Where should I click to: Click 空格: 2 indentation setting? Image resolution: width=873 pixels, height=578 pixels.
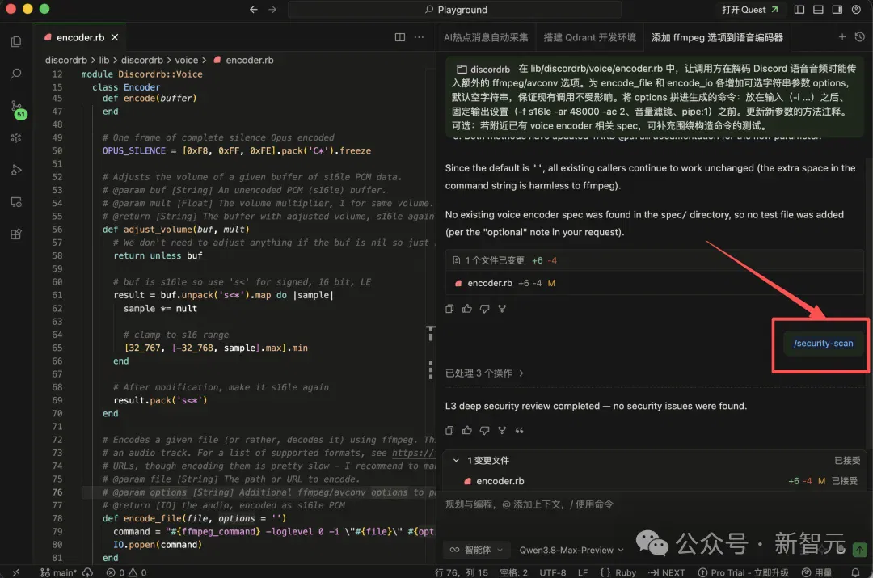[513, 572]
